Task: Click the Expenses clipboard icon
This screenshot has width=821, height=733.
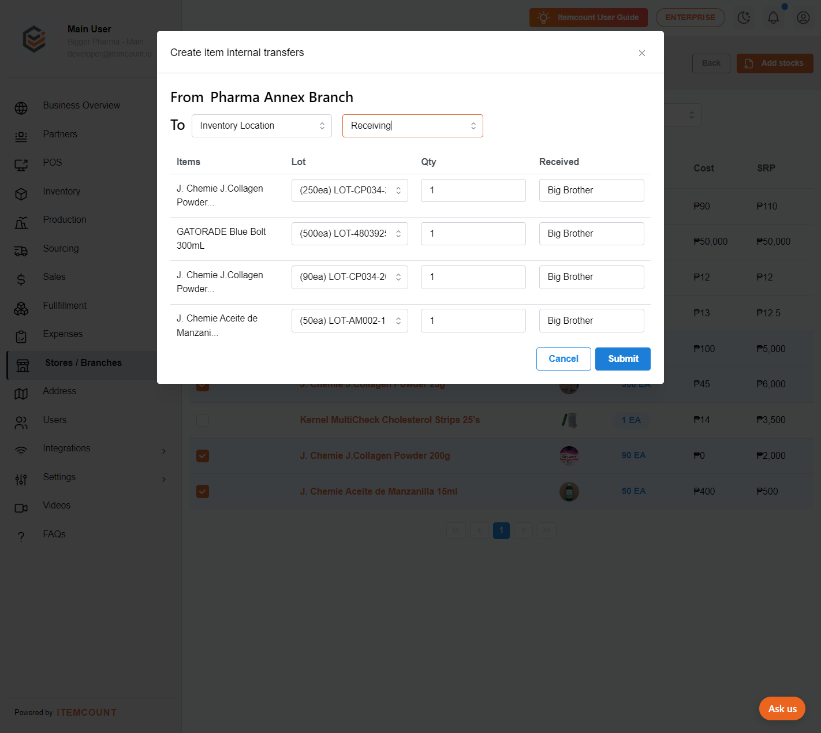Action: pyautogui.click(x=21, y=336)
